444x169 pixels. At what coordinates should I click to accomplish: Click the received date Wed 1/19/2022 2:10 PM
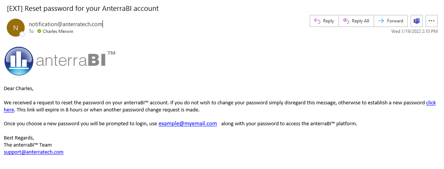414,31
